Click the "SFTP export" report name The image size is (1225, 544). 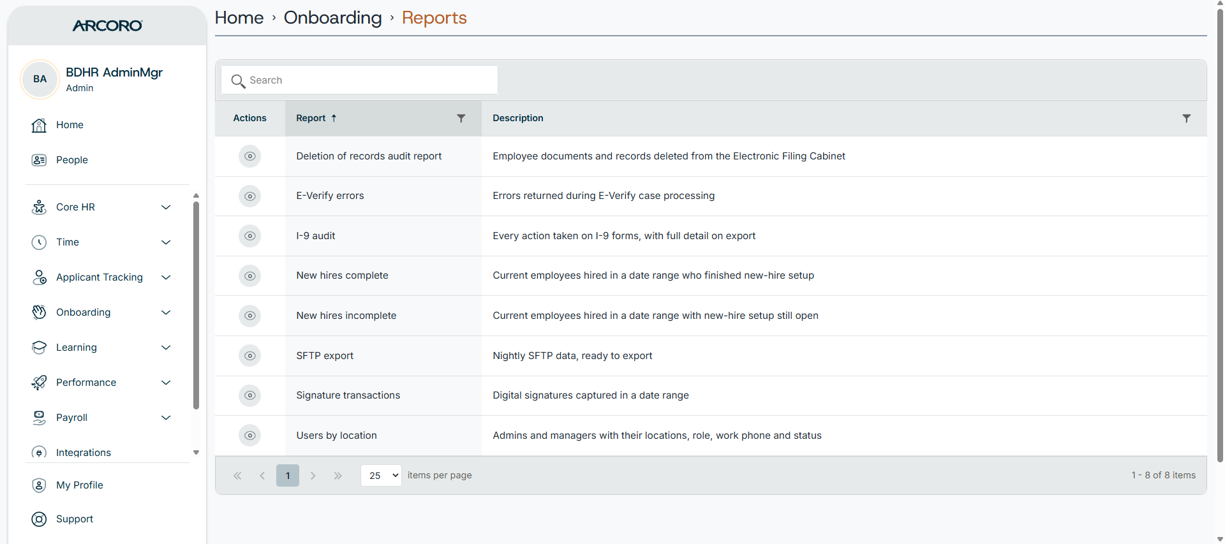(325, 356)
